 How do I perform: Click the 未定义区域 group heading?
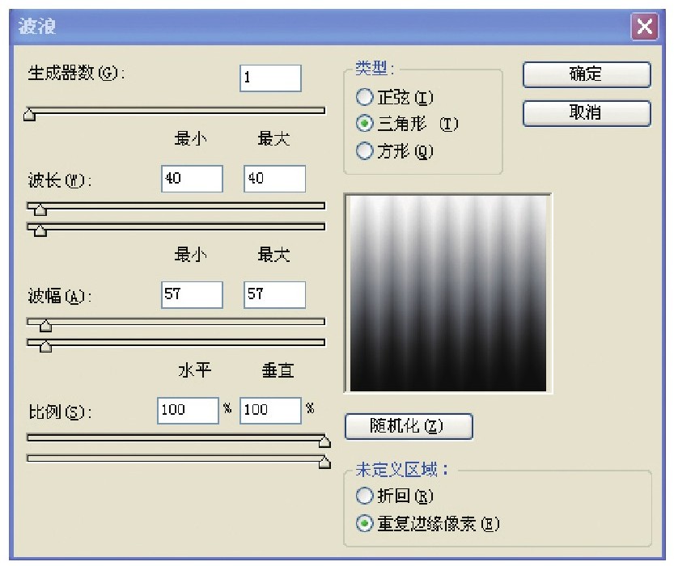click(x=402, y=470)
